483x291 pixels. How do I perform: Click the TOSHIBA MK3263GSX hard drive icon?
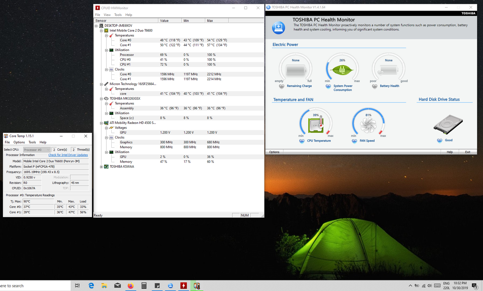point(106,99)
